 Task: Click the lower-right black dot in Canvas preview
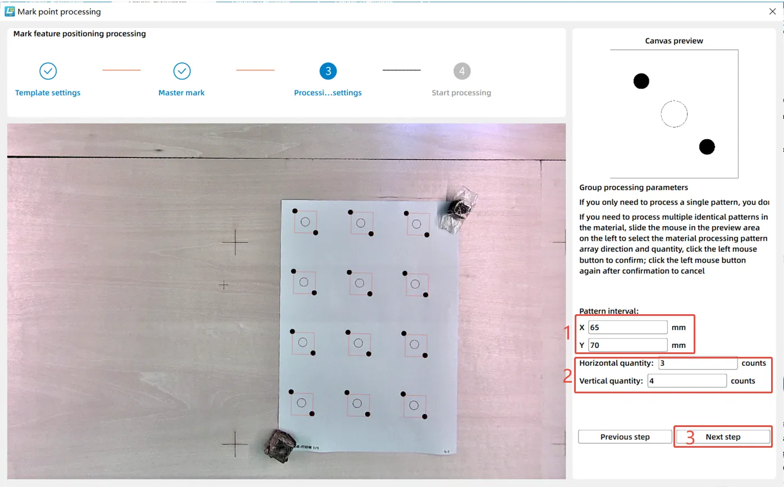707,147
